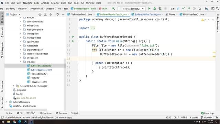Open Structure sidebar panel
This screenshot has height=124, width=220.
pos(2,86)
